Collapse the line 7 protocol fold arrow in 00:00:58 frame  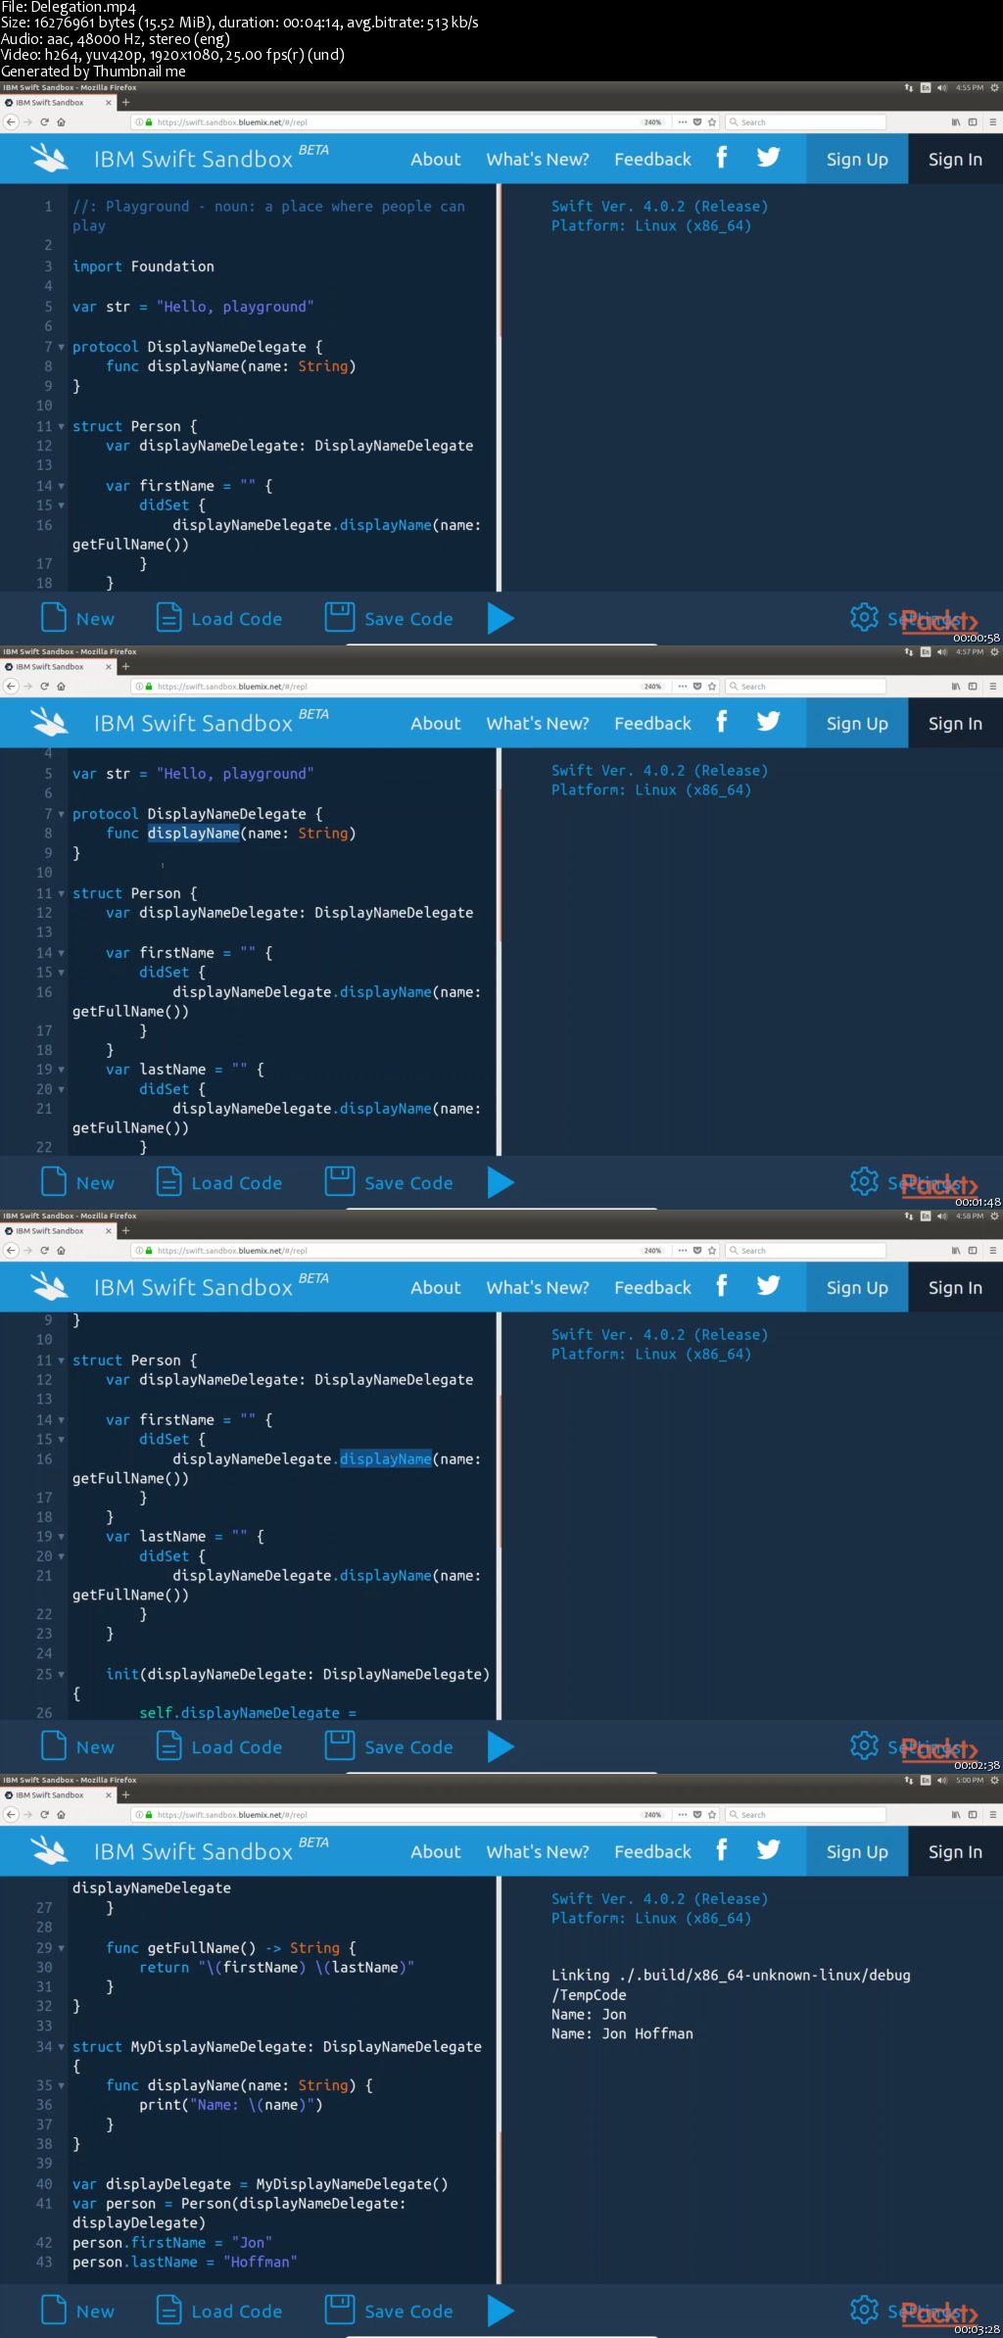(62, 347)
